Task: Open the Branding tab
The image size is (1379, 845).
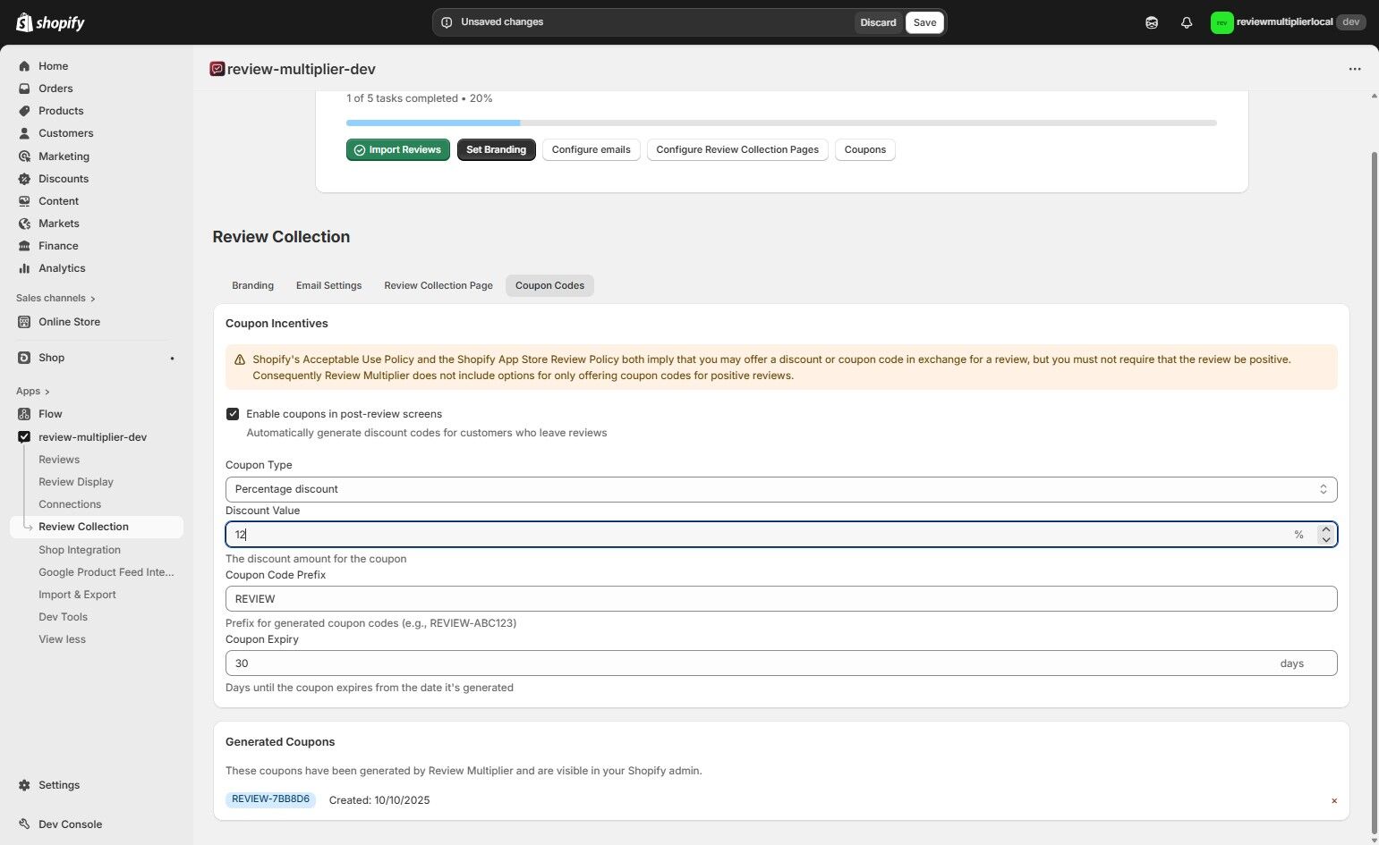Action: (x=252, y=285)
